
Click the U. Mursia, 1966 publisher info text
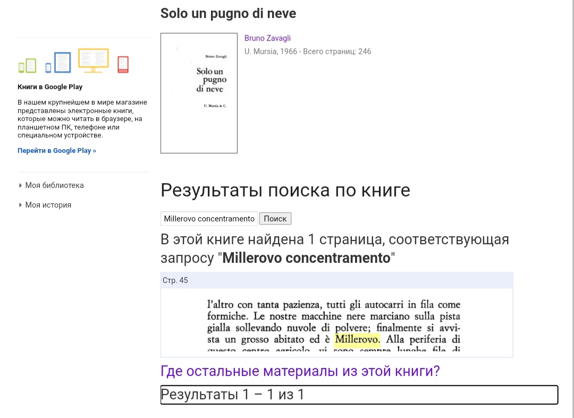click(x=308, y=52)
